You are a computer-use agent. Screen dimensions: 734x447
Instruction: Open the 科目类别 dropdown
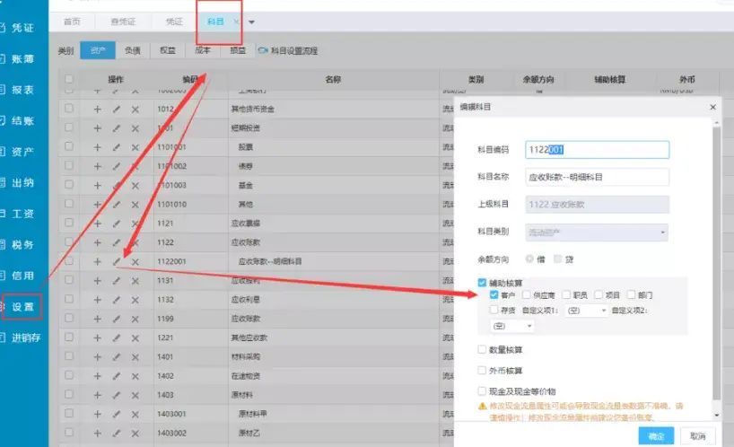click(597, 232)
